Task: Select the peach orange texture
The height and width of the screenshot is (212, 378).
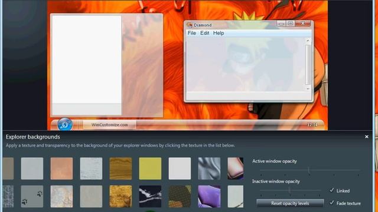Action: coord(61,168)
